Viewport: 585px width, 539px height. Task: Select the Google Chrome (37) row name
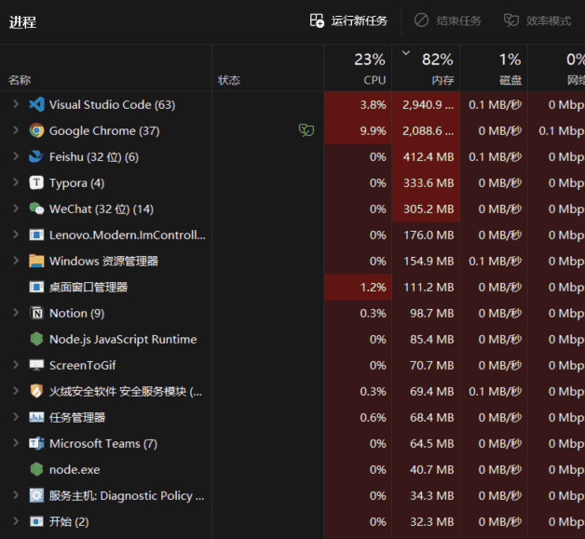104,131
